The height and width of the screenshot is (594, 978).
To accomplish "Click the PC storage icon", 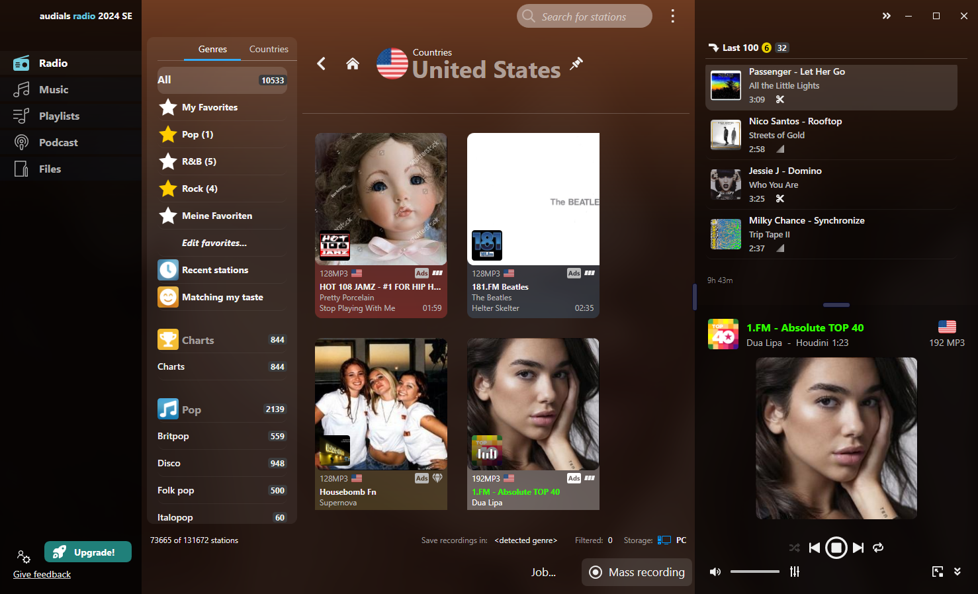I will 664,540.
